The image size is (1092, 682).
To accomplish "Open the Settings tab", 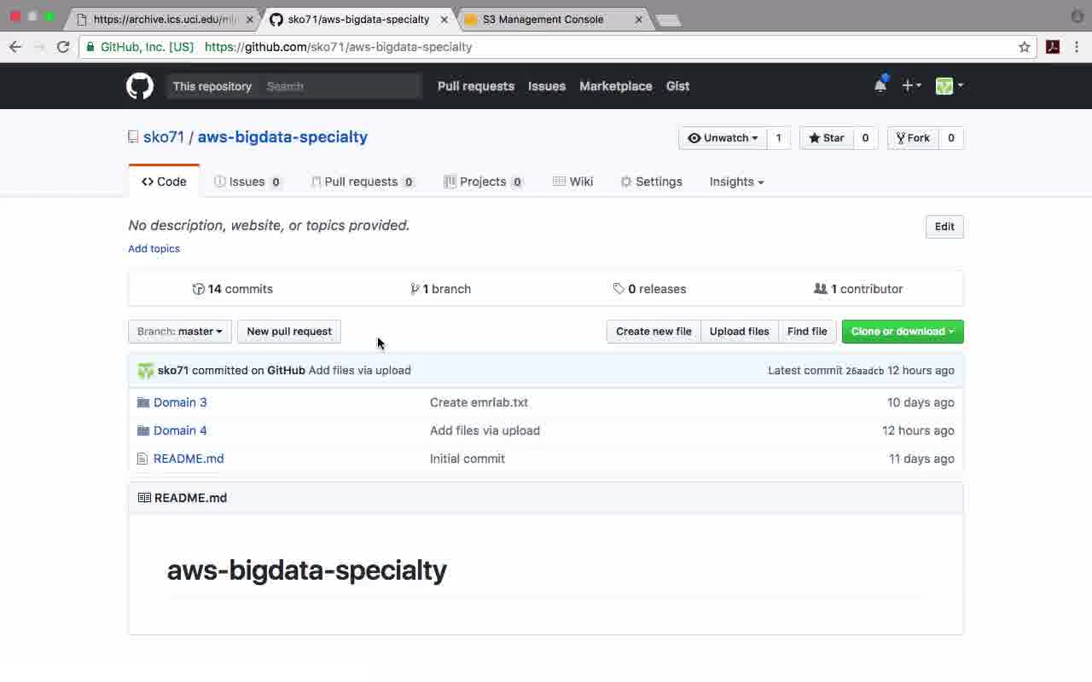I will 651,182.
